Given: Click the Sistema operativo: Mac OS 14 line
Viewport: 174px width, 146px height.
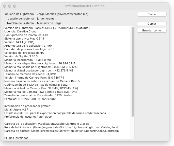Looking at the screenshot, I should tap(24, 39).
